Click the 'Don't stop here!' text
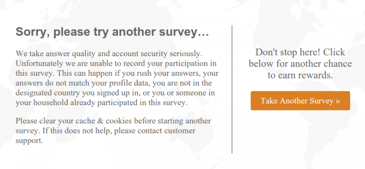 point(288,52)
